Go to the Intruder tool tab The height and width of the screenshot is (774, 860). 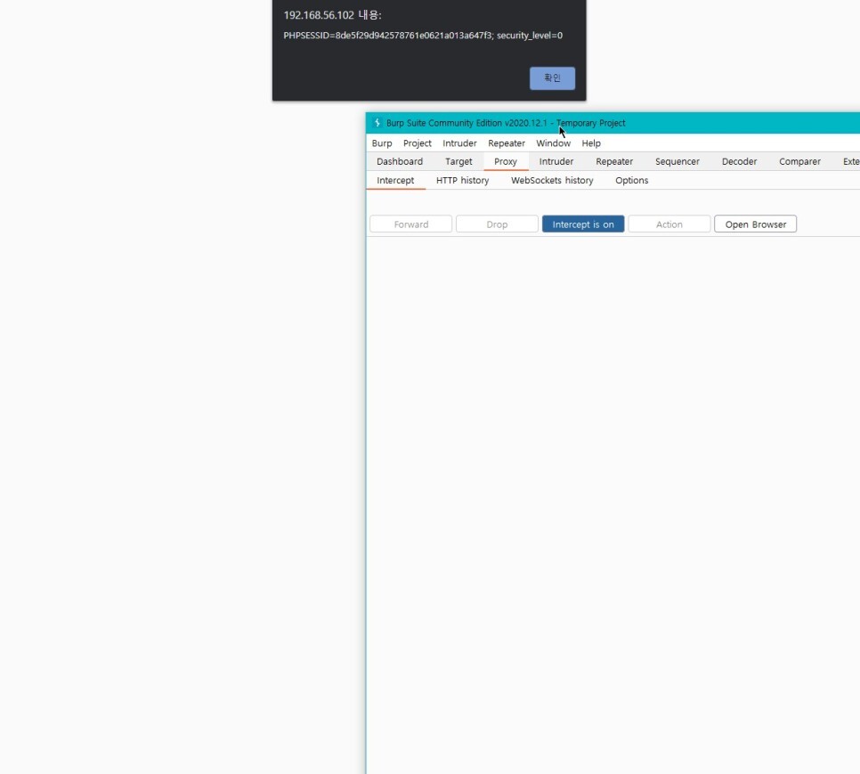pyautogui.click(x=556, y=161)
